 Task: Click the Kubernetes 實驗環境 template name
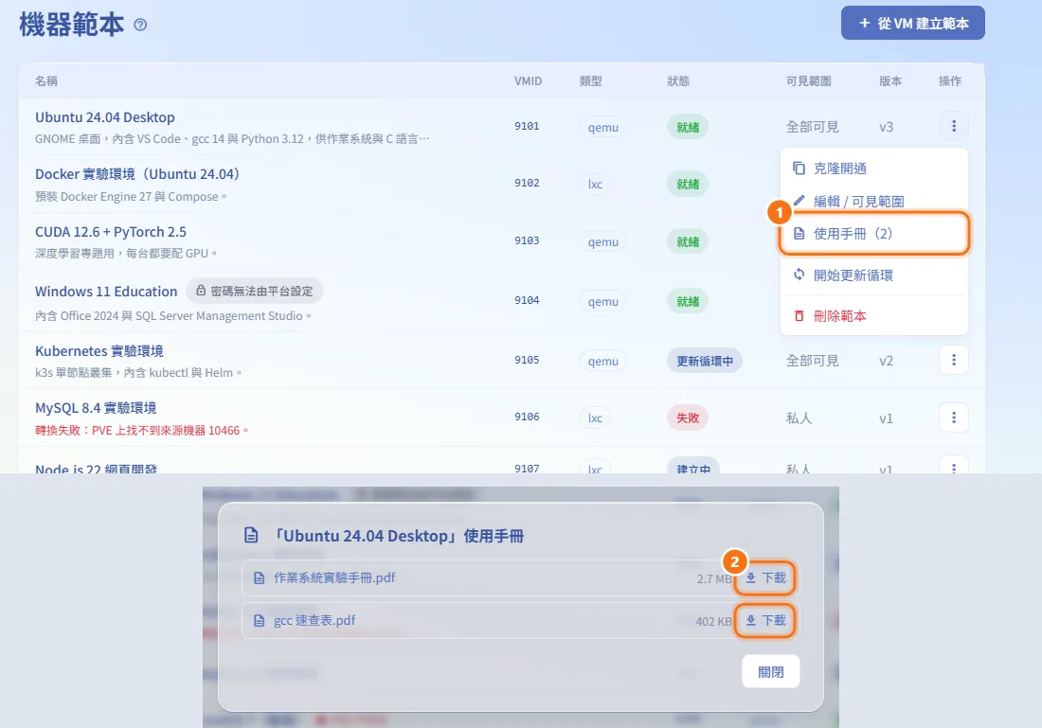point(99,350)
